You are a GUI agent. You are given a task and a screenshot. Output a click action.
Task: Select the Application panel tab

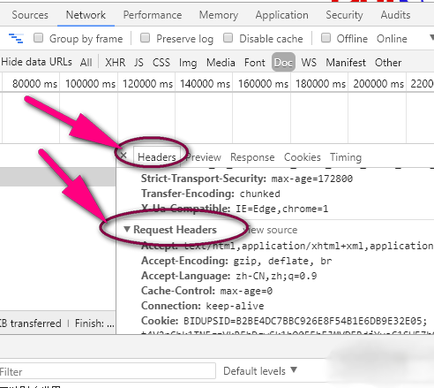coord(281,15)
